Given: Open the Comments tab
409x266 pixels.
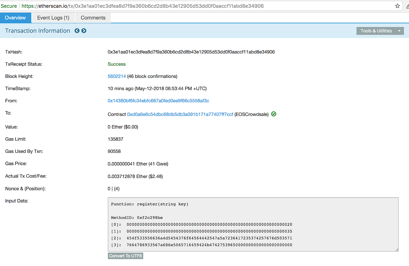Looking at the screenshot, I should pyautogui.click(x=93, y=18).
